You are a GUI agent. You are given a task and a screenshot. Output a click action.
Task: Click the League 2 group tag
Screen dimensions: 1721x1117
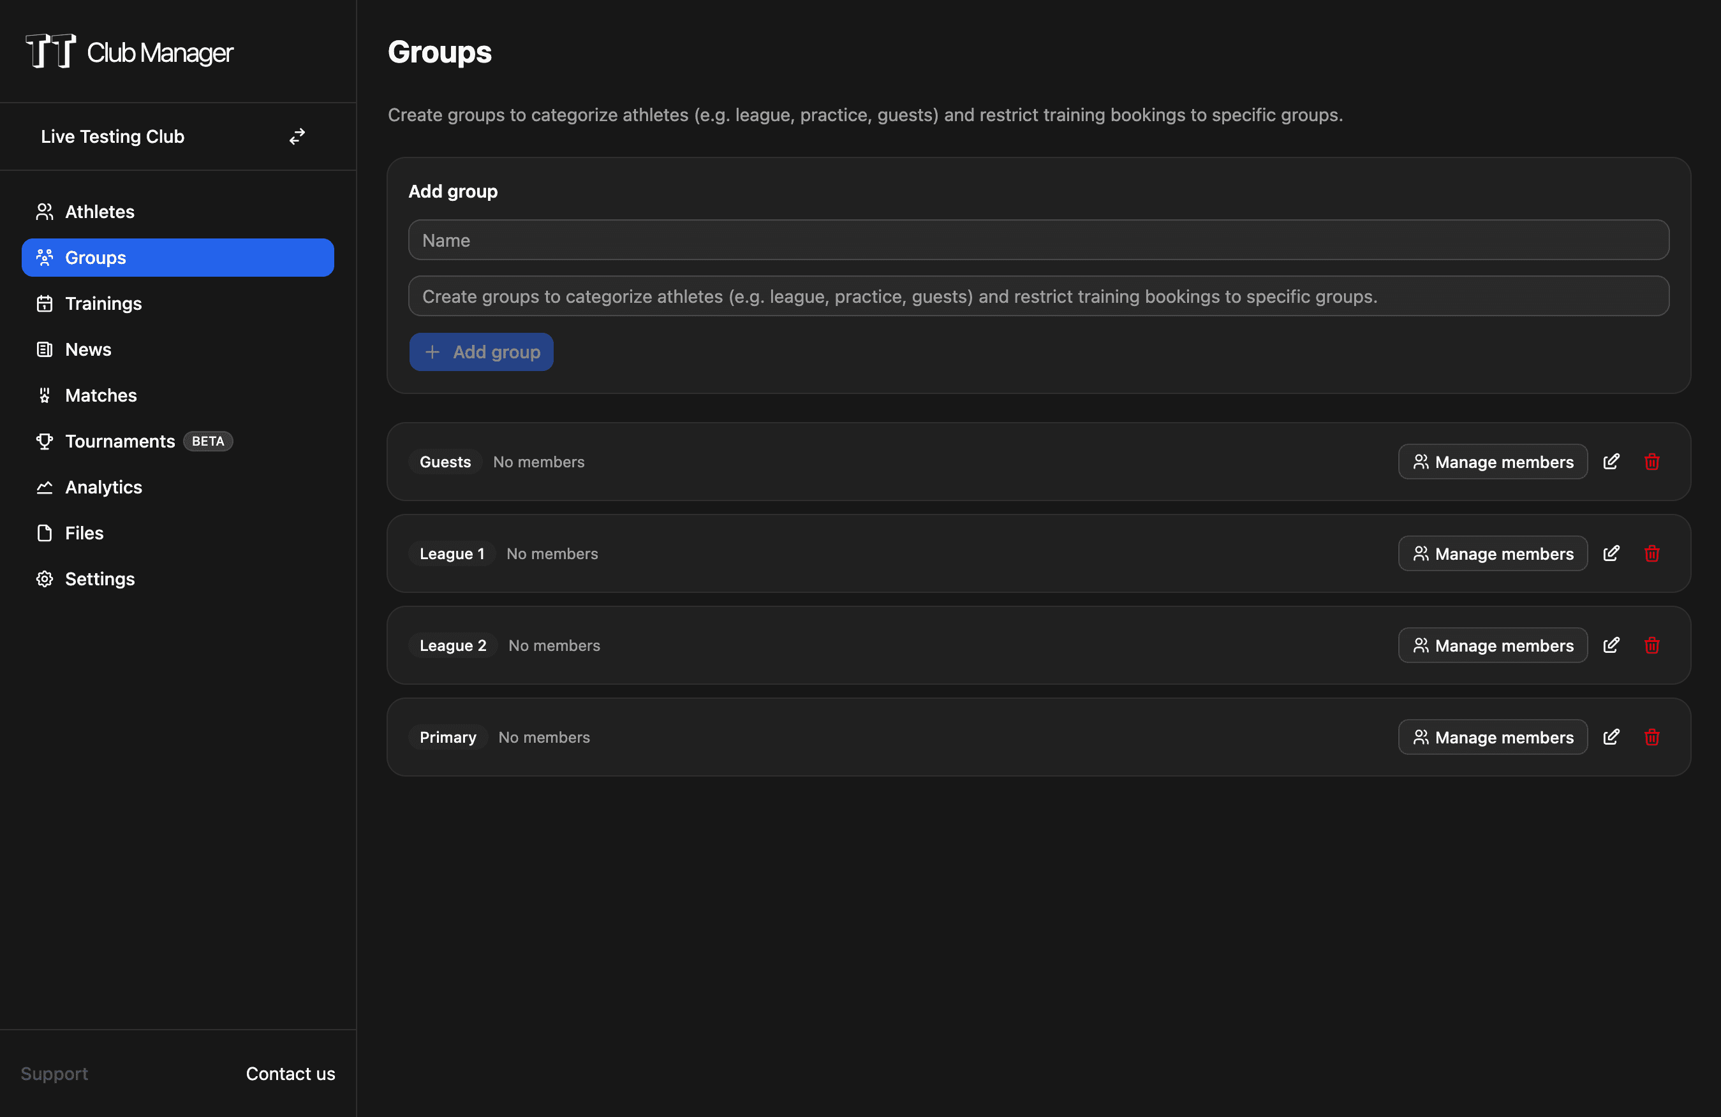click(454, 645)
